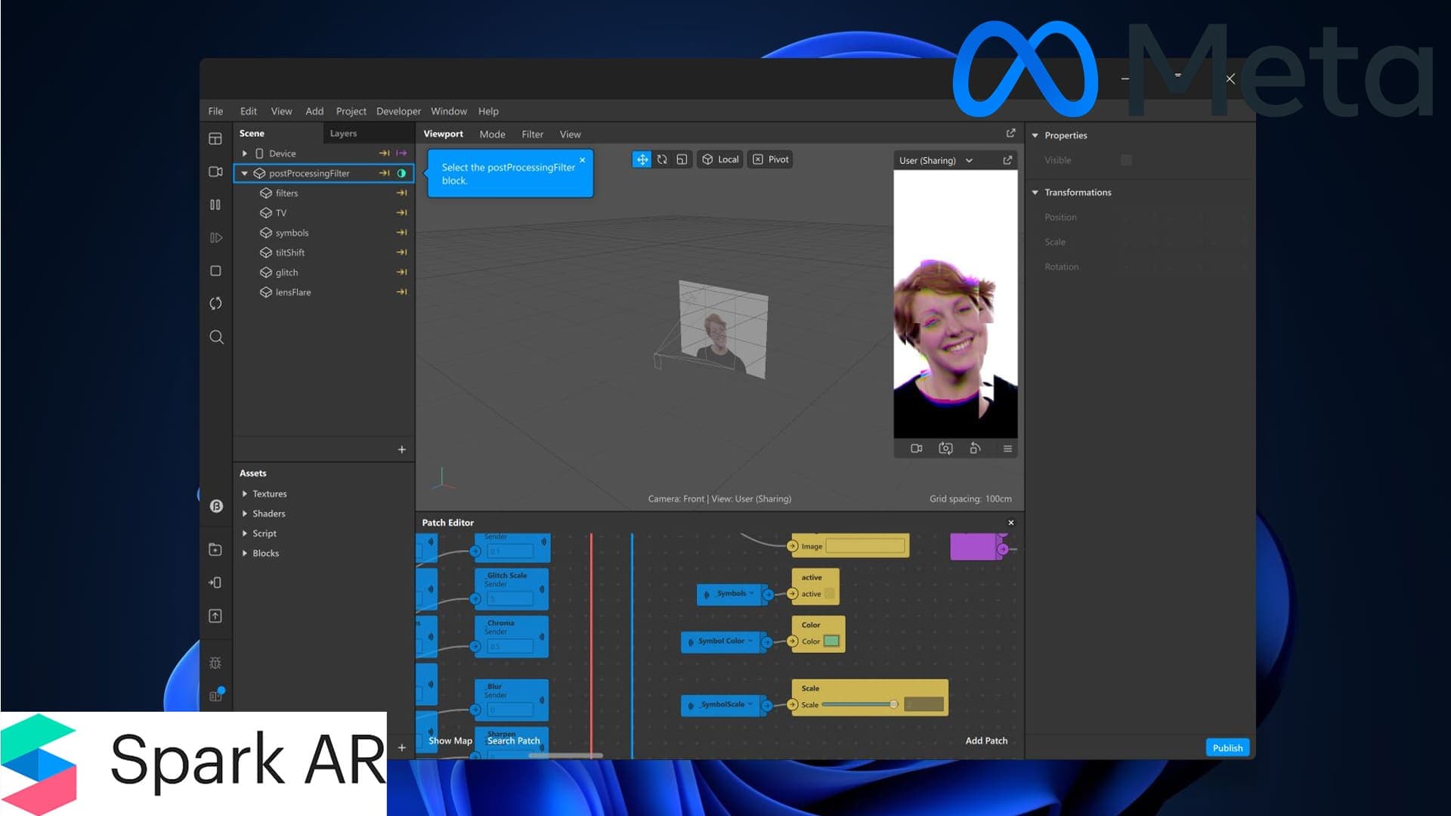Pause the effect with the pause icon
1451x816 pixels.
(215, 205)
